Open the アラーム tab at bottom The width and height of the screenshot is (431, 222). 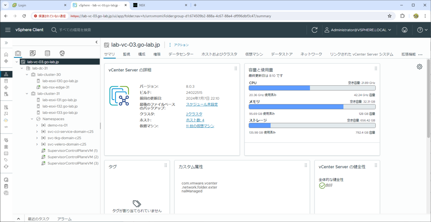pos(65,219)
